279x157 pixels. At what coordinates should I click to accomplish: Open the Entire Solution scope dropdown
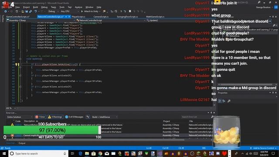point(20,117)
